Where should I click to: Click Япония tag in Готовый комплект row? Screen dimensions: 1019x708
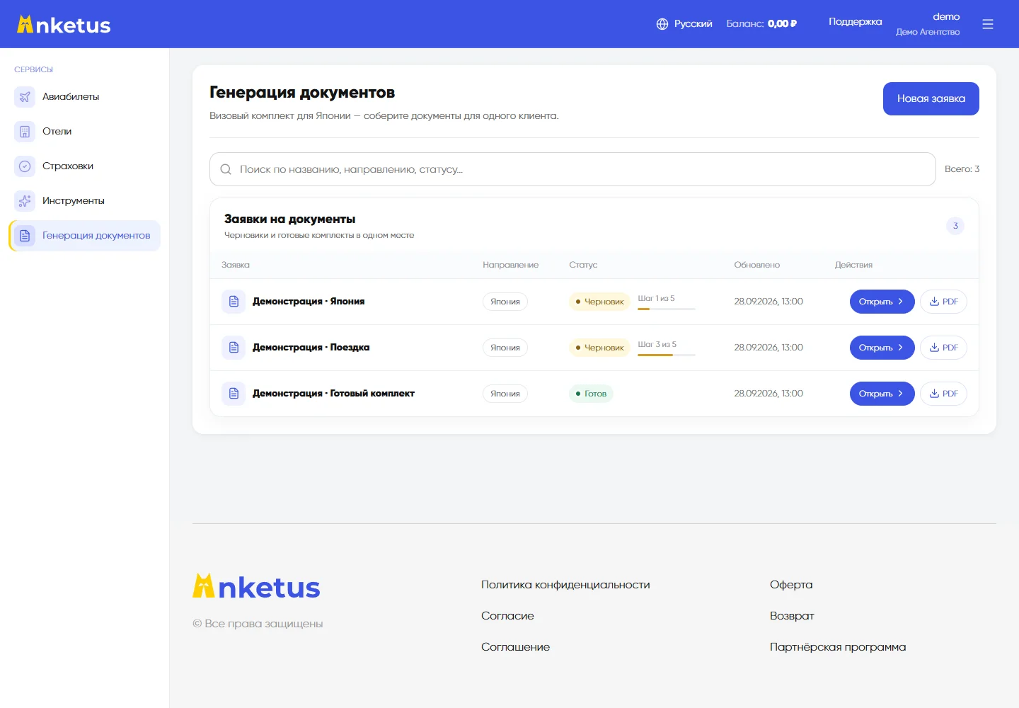tap(505, 394)
